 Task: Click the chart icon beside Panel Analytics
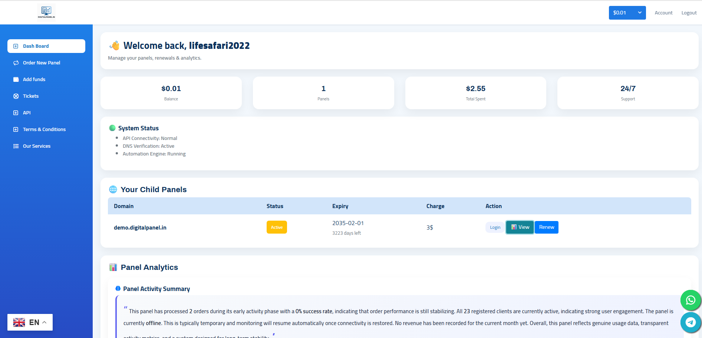tap(113, 267)
